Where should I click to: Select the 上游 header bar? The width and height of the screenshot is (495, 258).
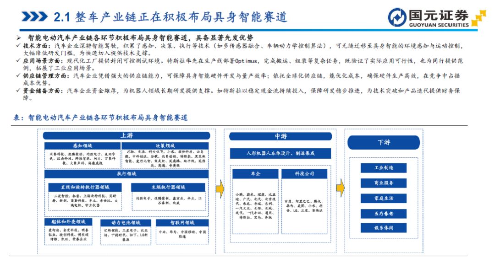point(126,135)
